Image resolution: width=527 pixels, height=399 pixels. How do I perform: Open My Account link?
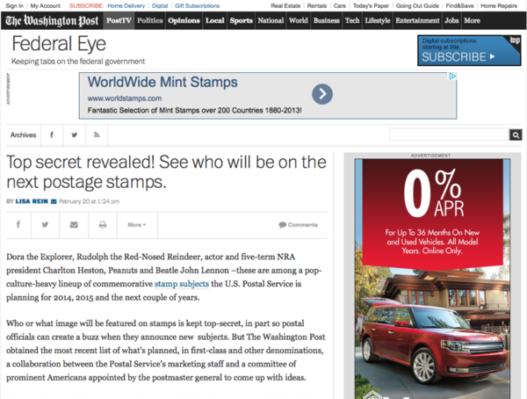pos(46,6)
